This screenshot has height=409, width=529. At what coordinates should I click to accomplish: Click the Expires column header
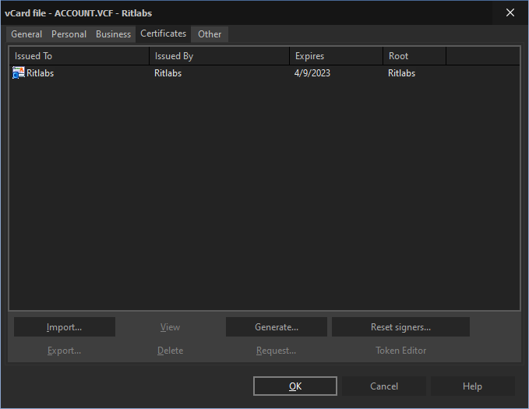337,56
